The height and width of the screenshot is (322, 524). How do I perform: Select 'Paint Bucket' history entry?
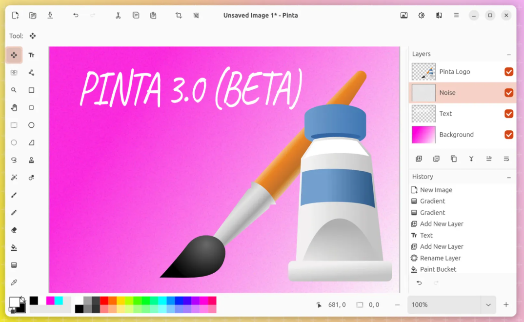(x=438, y=269)
